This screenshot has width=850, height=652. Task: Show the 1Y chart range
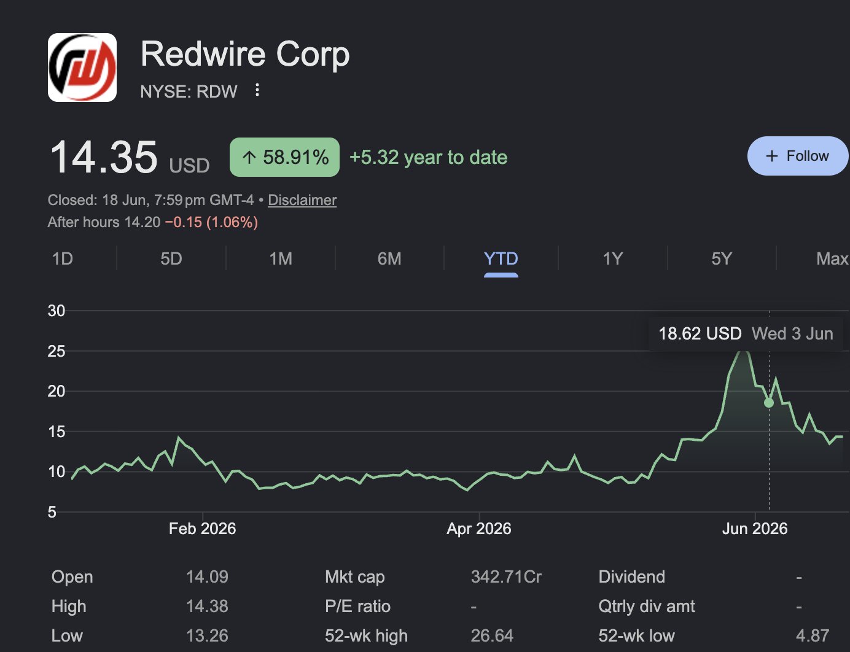[613, 258]
